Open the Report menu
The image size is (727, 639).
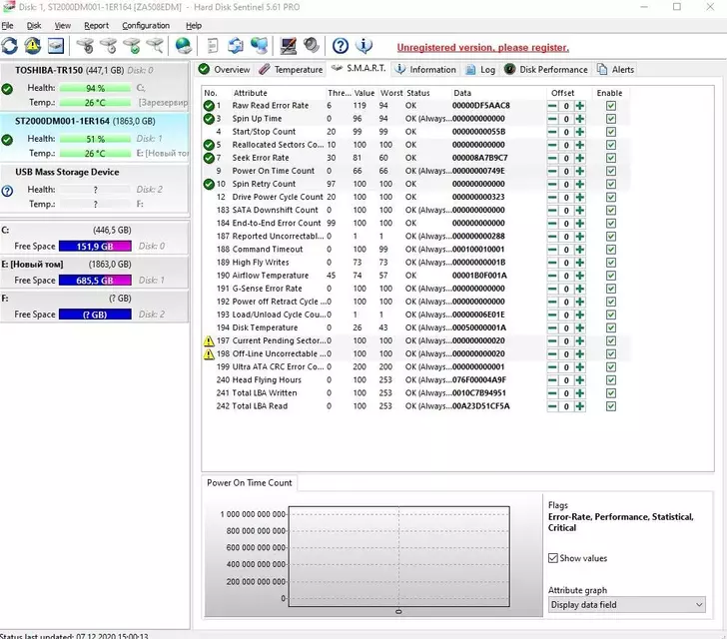[x=97, y=26]
